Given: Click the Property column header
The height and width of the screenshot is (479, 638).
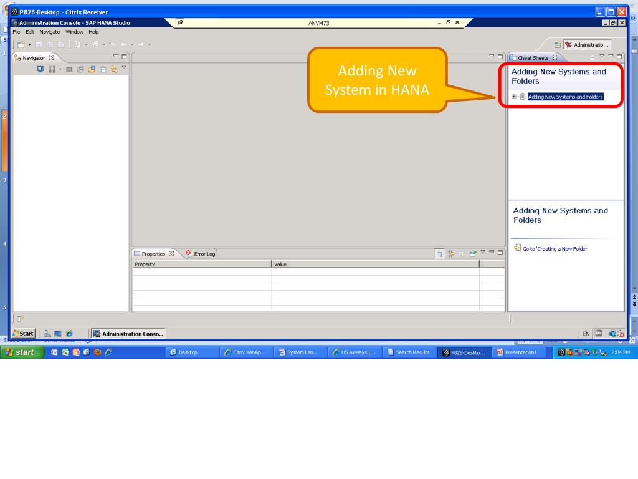Looking at the screenshot, I should click(x=202, y=264).
